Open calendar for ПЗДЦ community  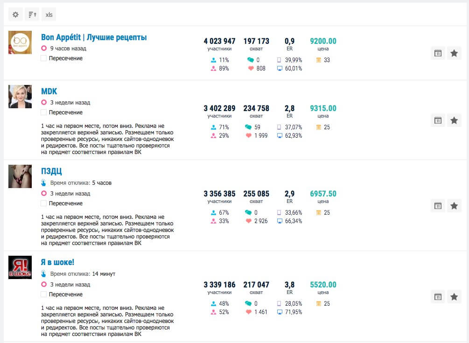point(438,205)
